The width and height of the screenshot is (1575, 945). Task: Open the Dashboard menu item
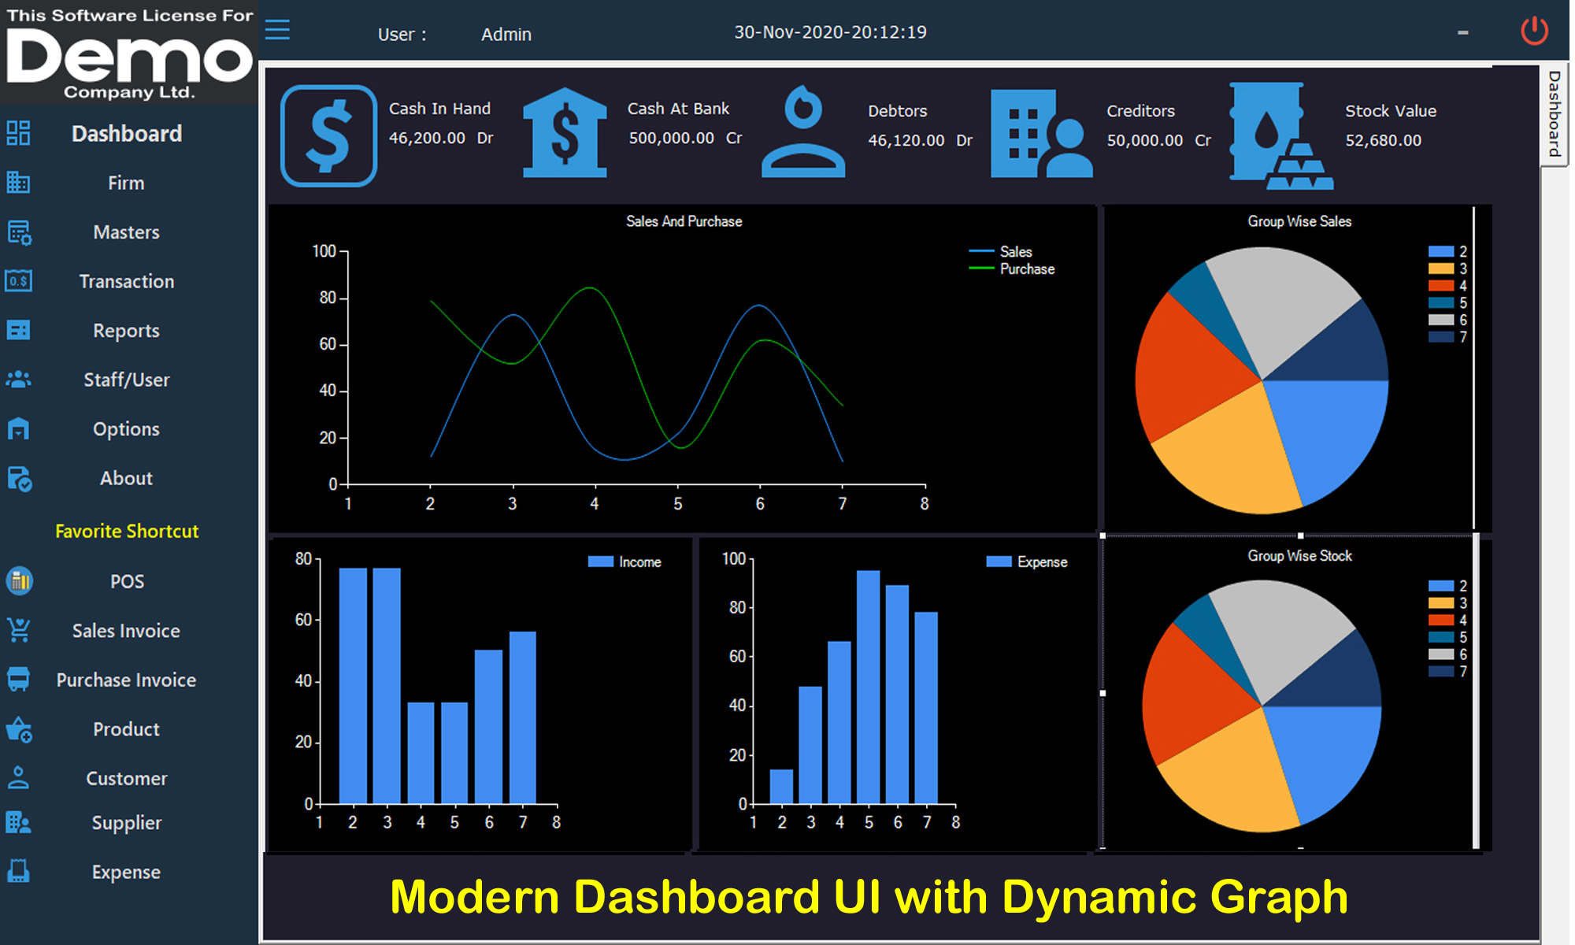[x=126, y=134]
